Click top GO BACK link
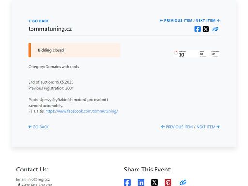 click(39, 21)
